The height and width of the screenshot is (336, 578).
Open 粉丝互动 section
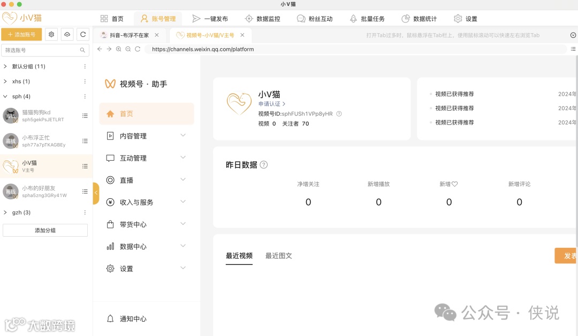coord(315,19)
